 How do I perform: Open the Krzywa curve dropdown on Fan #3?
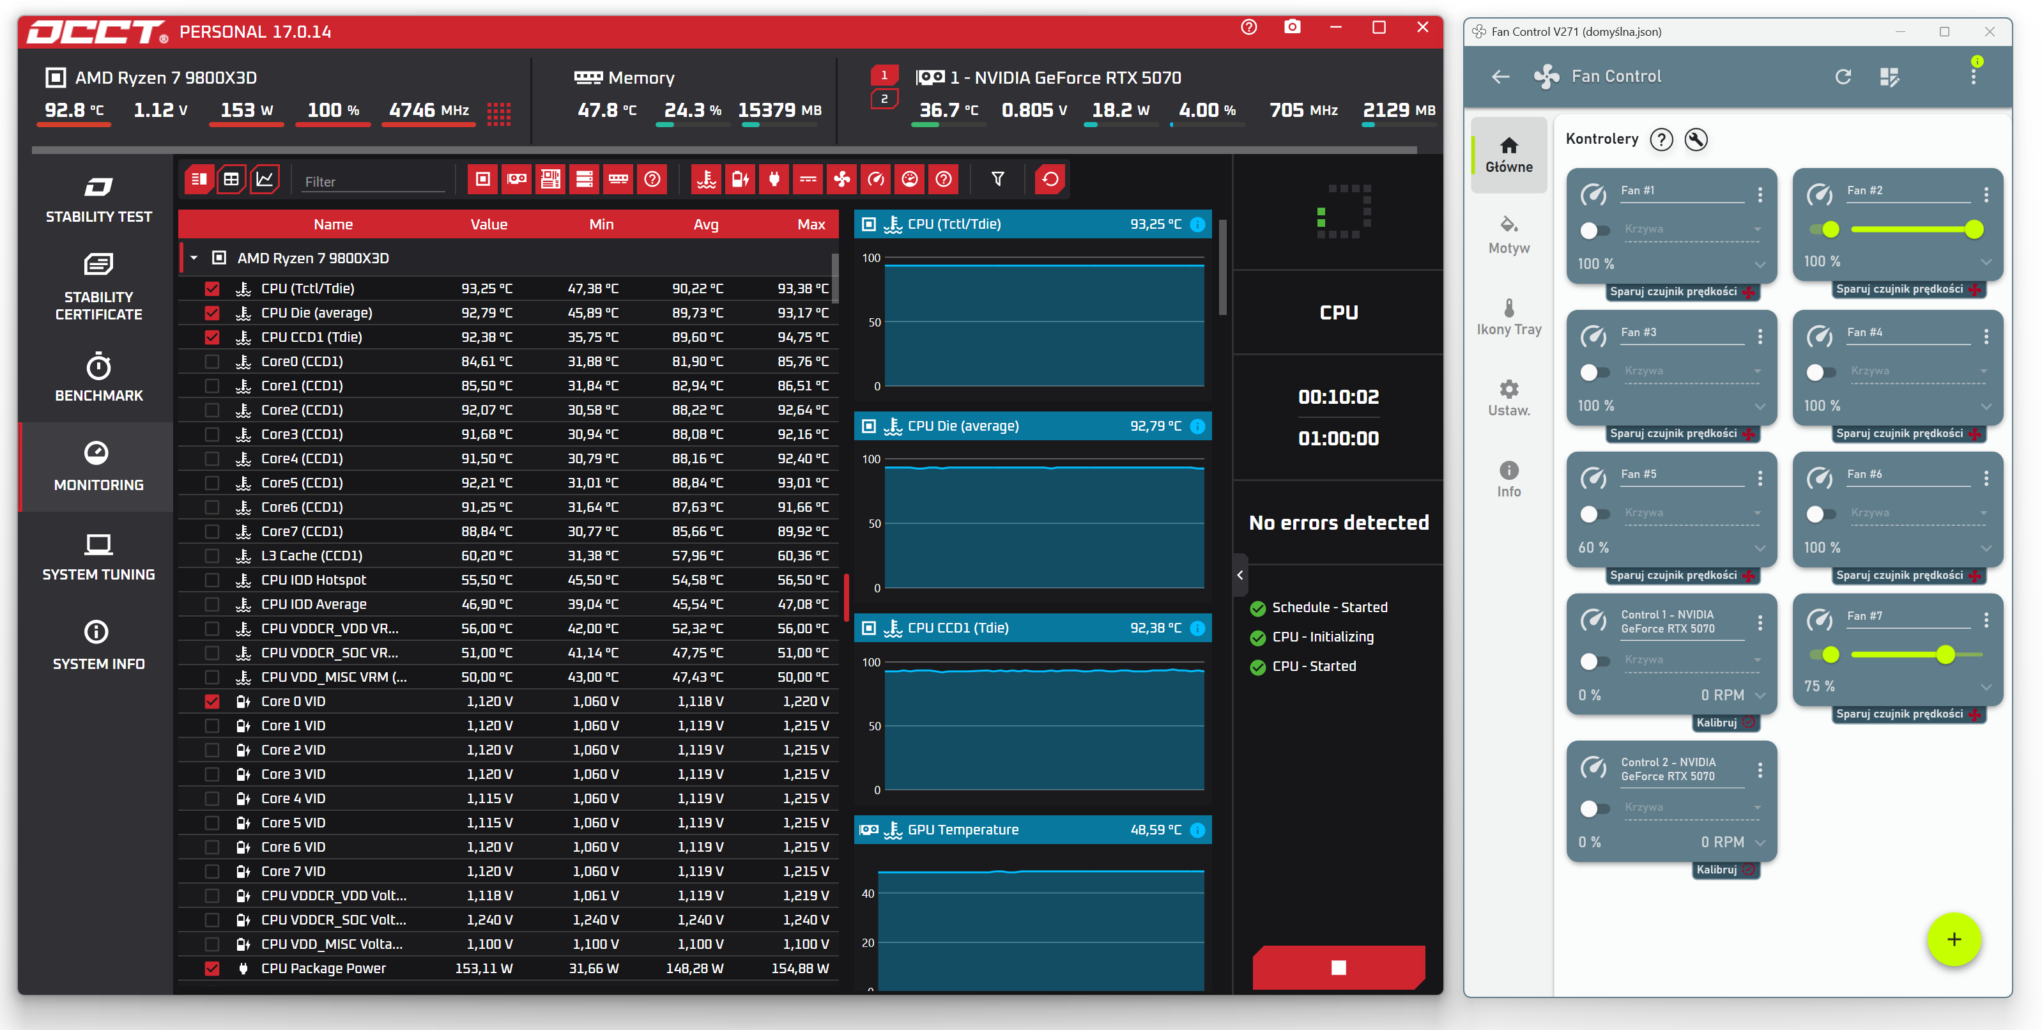[x=1693, y=371]
